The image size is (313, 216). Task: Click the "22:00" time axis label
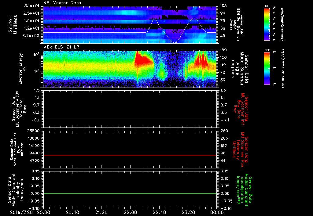130,212
